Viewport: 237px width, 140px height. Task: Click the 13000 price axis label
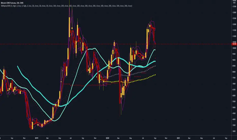234,12
